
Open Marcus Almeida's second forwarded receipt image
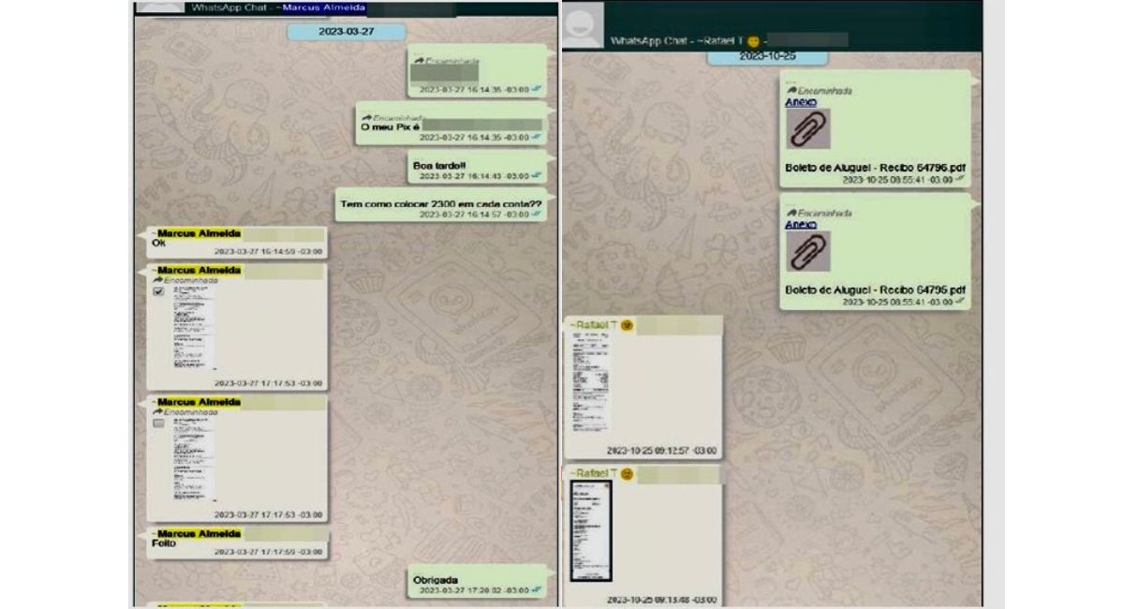point(193,461)
